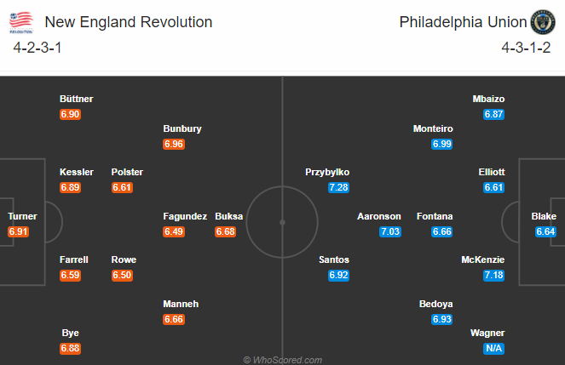Screen dimensions: 565x365
Task: Click Santos's 6.92 rating badge
Action: (x=338, y=275)
